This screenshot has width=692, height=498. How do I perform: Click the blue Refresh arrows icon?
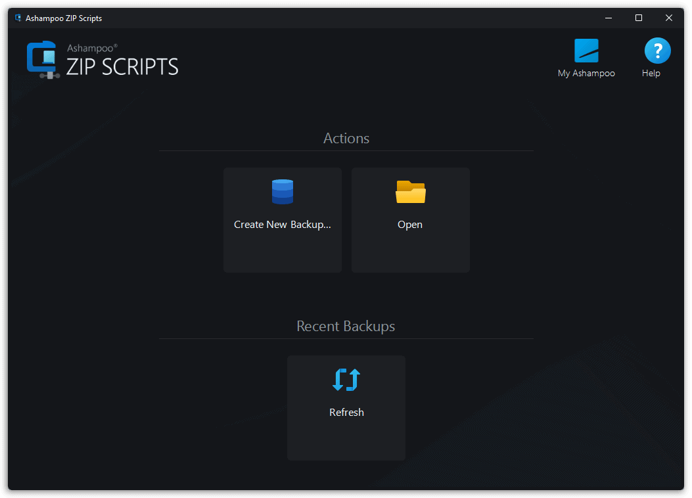(x=346, y=380)
